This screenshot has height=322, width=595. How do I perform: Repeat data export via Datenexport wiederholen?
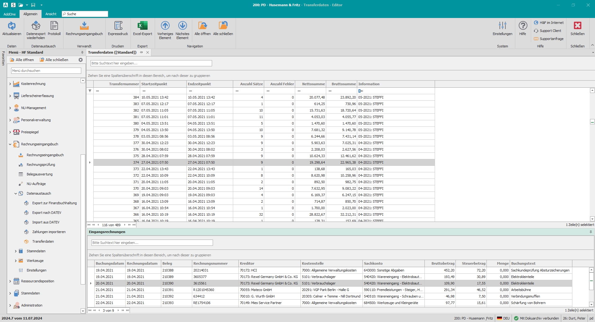(36, 26)
